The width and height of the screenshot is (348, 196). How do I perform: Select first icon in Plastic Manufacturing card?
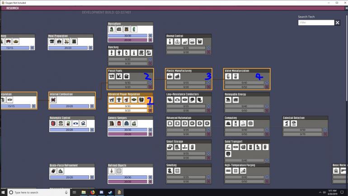tap(170, 76)
